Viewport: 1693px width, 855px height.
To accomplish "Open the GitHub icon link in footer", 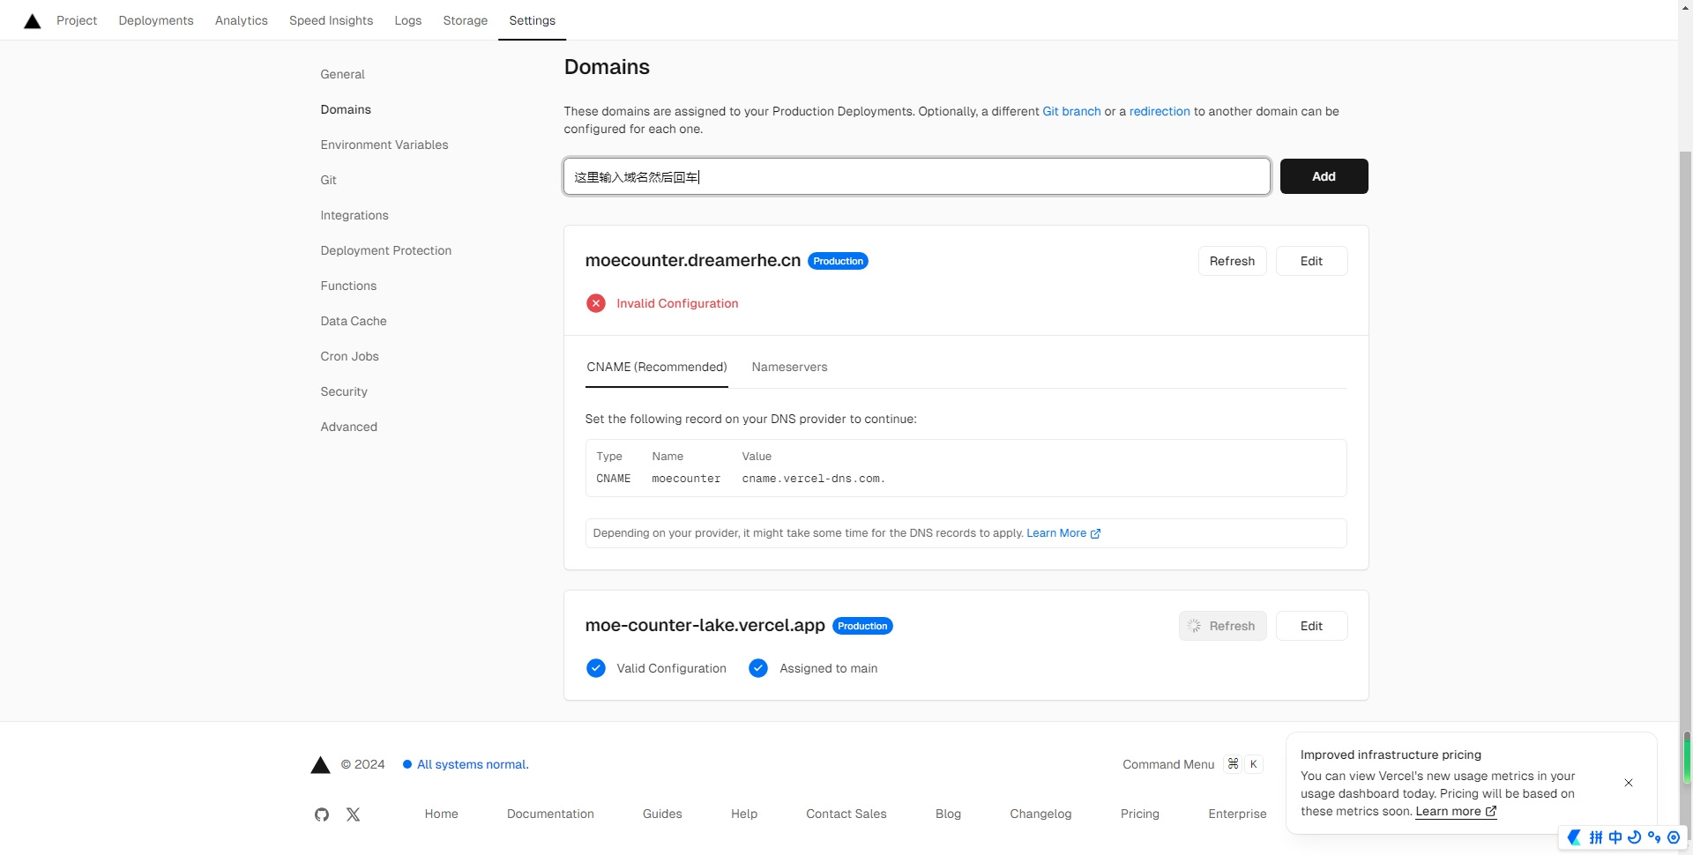I will click(322, 814).
